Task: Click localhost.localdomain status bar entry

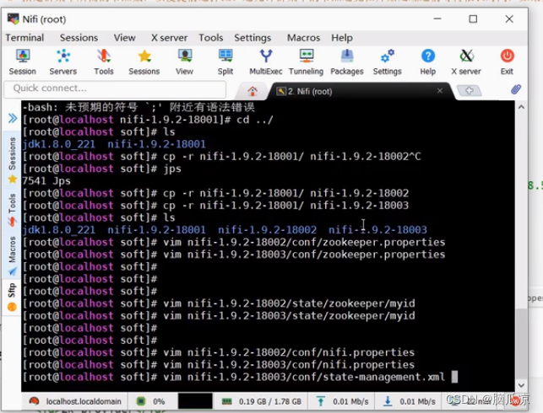Action: (x=75, y=401)
